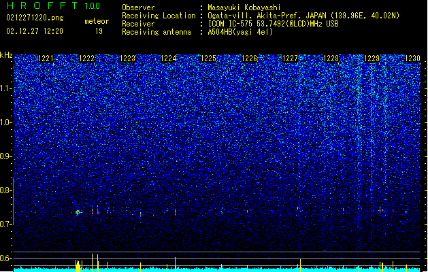428x272 pixels.
Task: Click the 1228 time marker
Action: [331, 58]
